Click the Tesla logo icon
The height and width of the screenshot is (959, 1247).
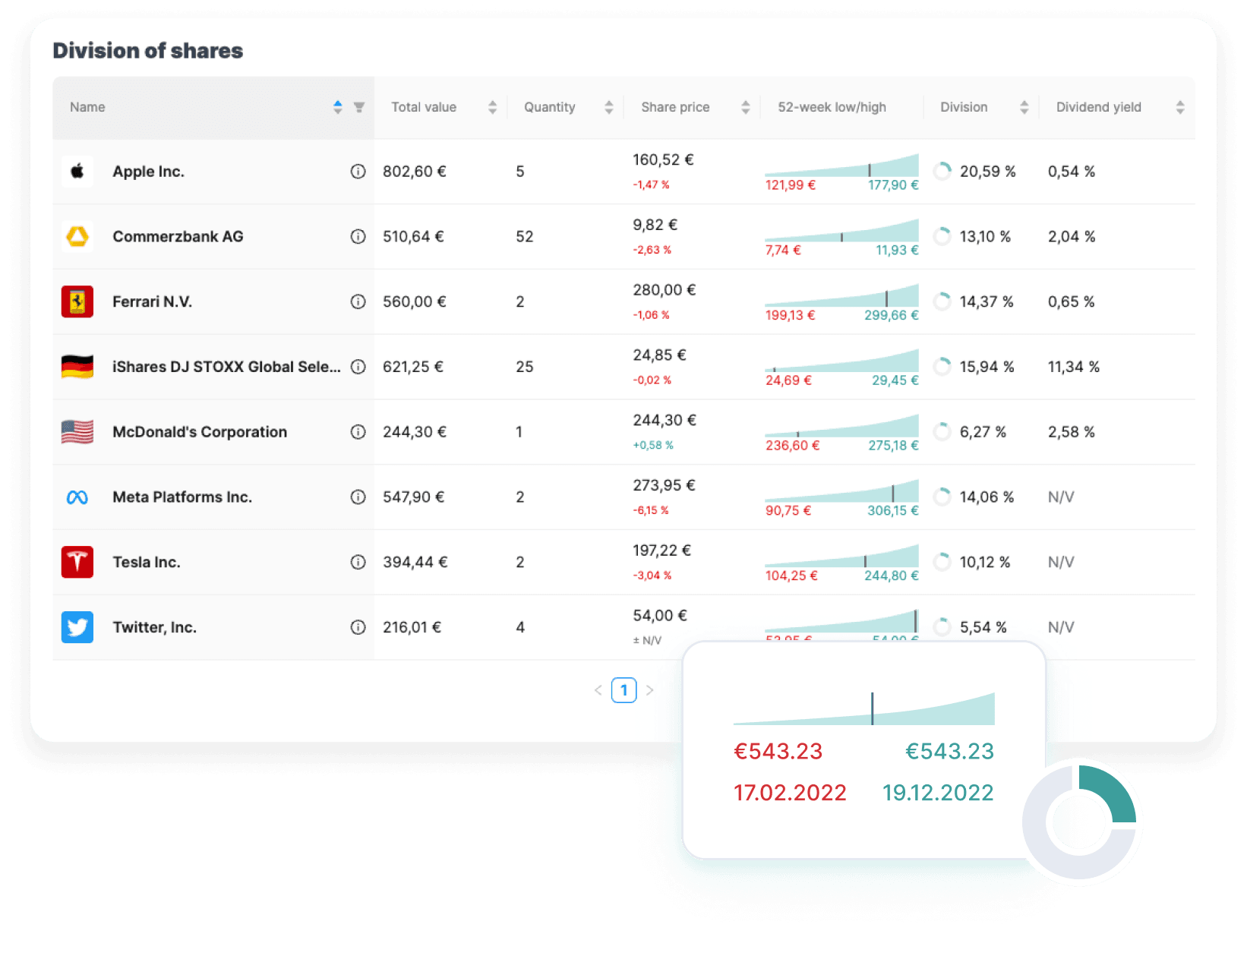point(77,562)
